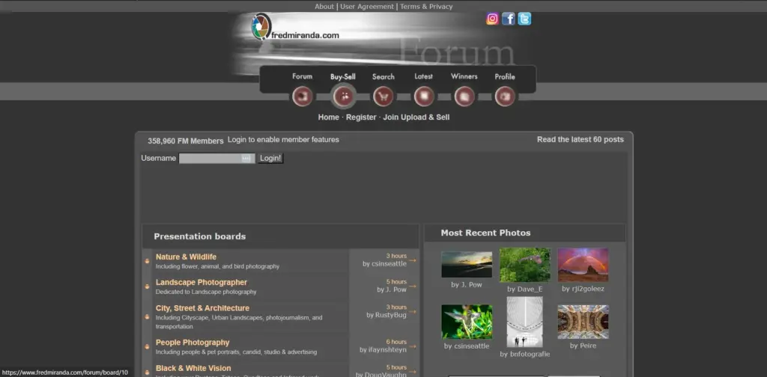Select the Buy-Sell menu label

point(343,76)
